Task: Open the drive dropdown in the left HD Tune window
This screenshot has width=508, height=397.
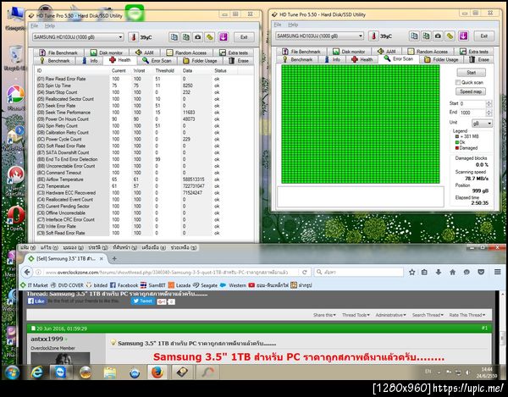Action: click(x=78, y=37)
